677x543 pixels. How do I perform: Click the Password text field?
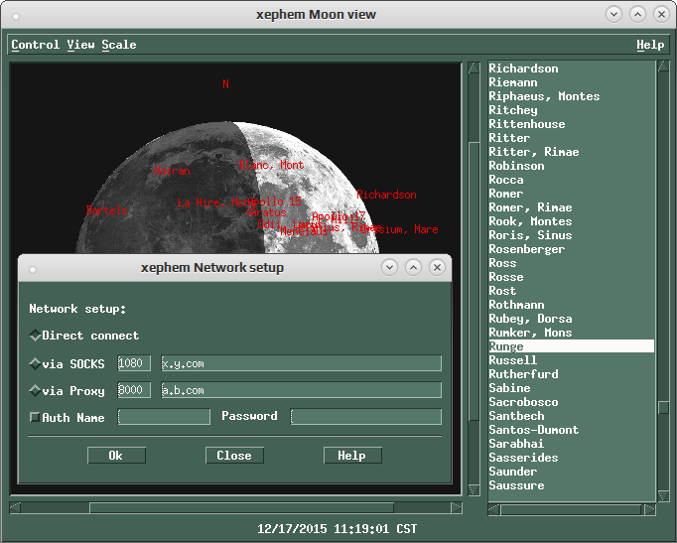[x=366, y=417]
